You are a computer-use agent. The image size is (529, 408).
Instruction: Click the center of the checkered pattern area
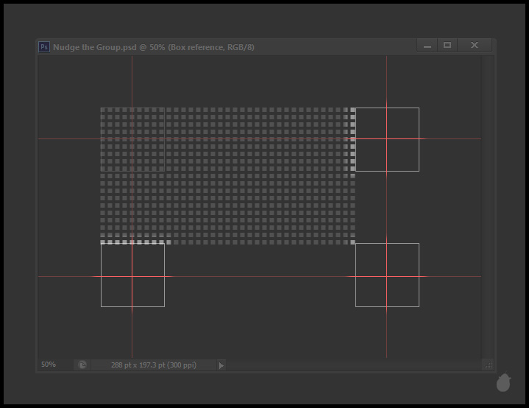coord(228,176)
